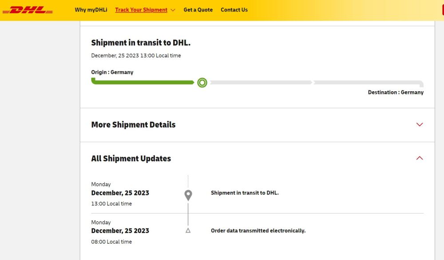Collapse All Shipment Updates chevron

tap(420, 158)
